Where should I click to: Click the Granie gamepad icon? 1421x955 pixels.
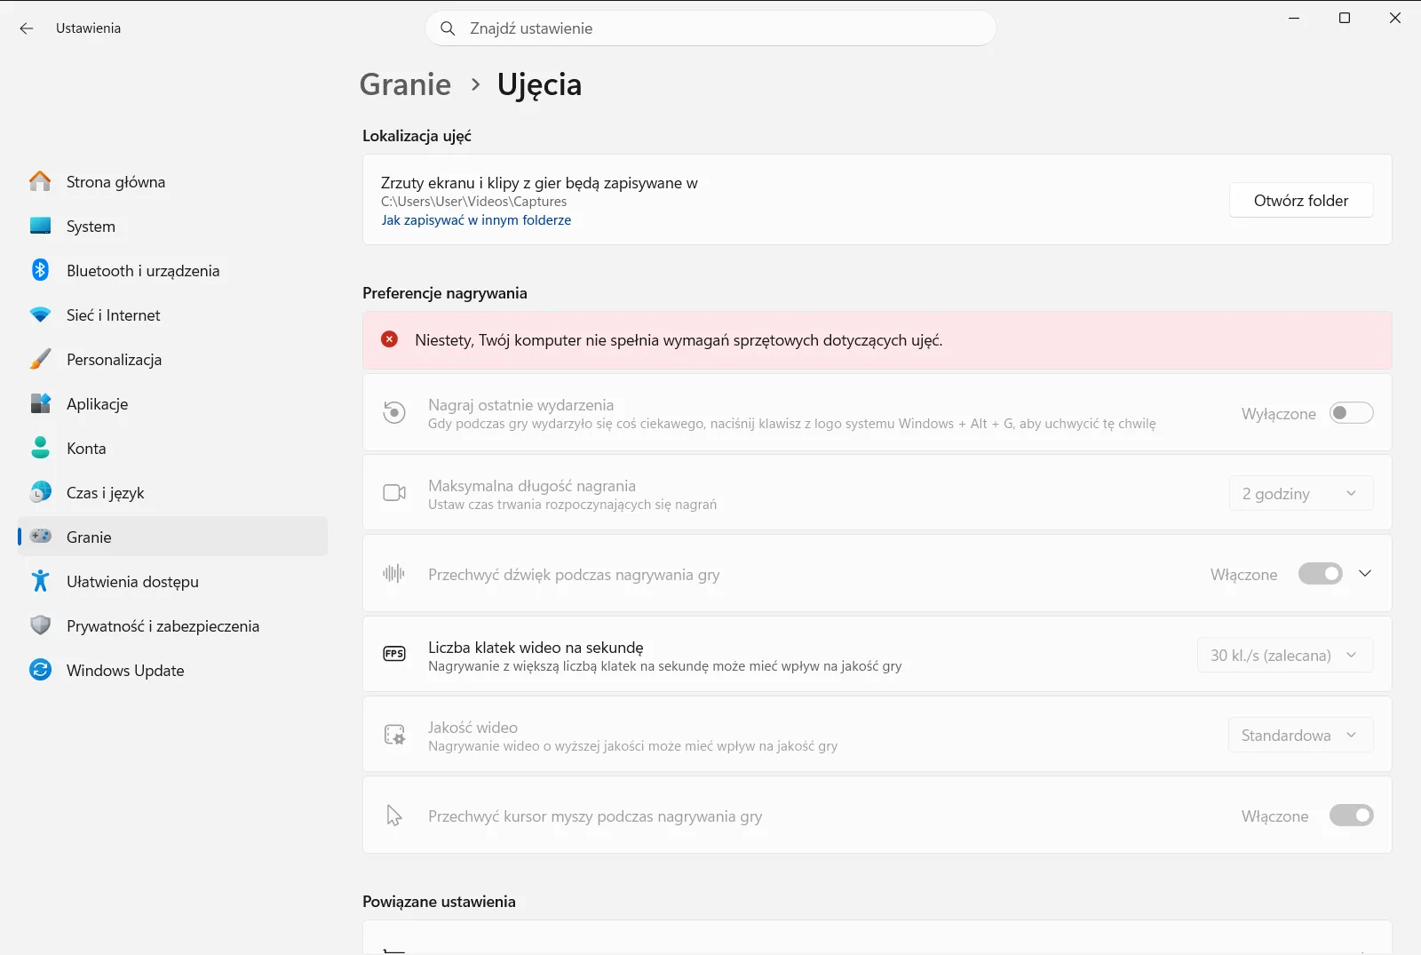coord(40,537)
